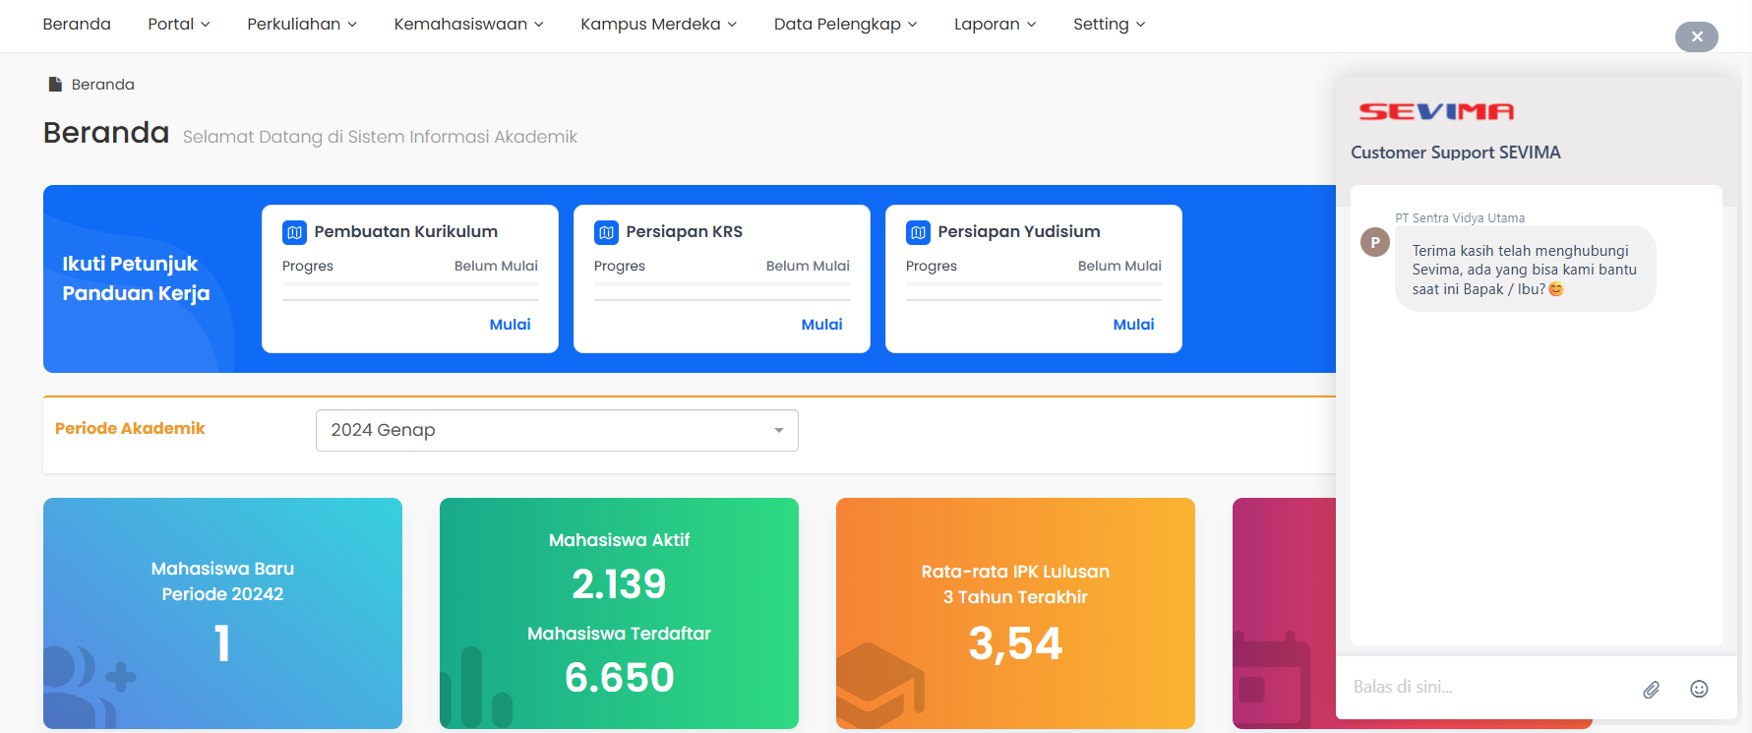Click the Persiapan KRS guide icon

click(x=606, y=232)
